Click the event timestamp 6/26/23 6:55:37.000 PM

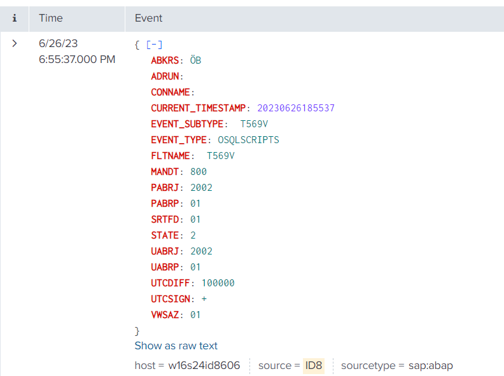pyautogui.click(x=76, y=52)
